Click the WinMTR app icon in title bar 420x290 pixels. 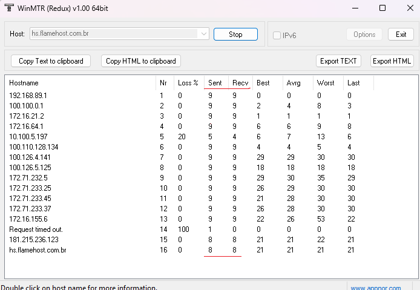(9, 8)
